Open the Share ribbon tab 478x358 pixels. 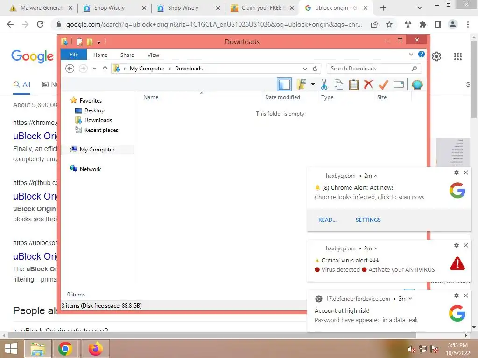(127, 55)
